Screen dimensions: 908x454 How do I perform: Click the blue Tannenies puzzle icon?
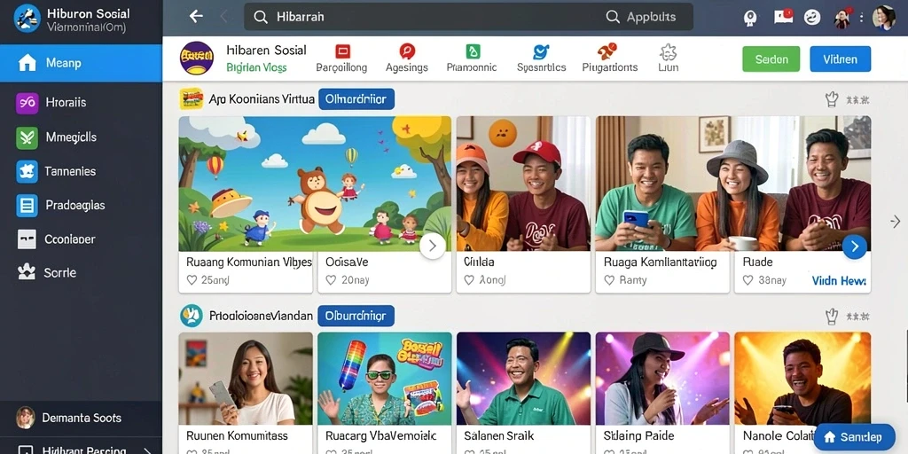coord(27,172)
